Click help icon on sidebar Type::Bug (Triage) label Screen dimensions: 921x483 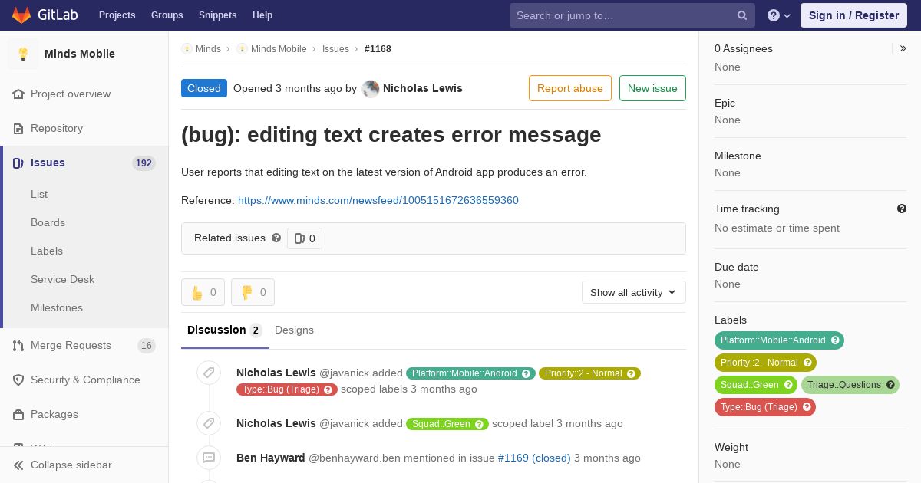pyautogui.click(x=807, y=407)
